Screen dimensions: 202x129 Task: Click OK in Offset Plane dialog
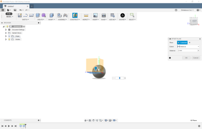pos(186,58)
